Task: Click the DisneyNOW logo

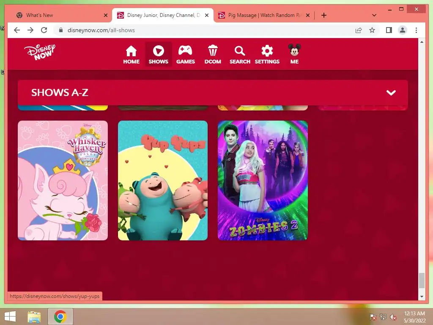Action: click(x=39, y=52)
